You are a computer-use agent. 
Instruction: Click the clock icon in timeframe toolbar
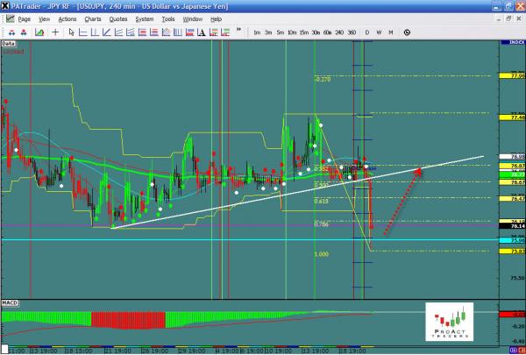(407, 32)
